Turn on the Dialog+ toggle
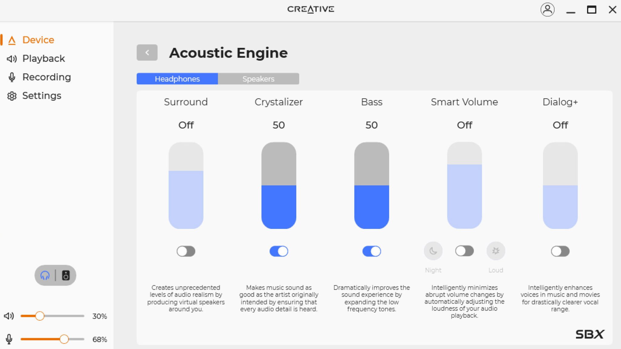 click(x=560, y=251)
